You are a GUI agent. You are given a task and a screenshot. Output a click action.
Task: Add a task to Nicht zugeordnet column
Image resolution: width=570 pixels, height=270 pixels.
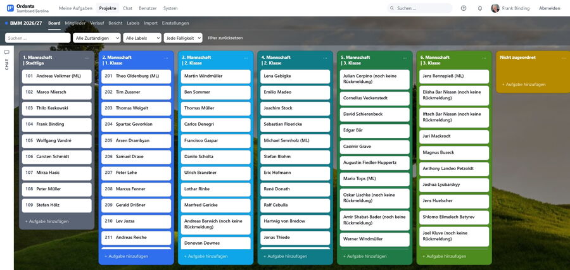click(x=524, y=84)
